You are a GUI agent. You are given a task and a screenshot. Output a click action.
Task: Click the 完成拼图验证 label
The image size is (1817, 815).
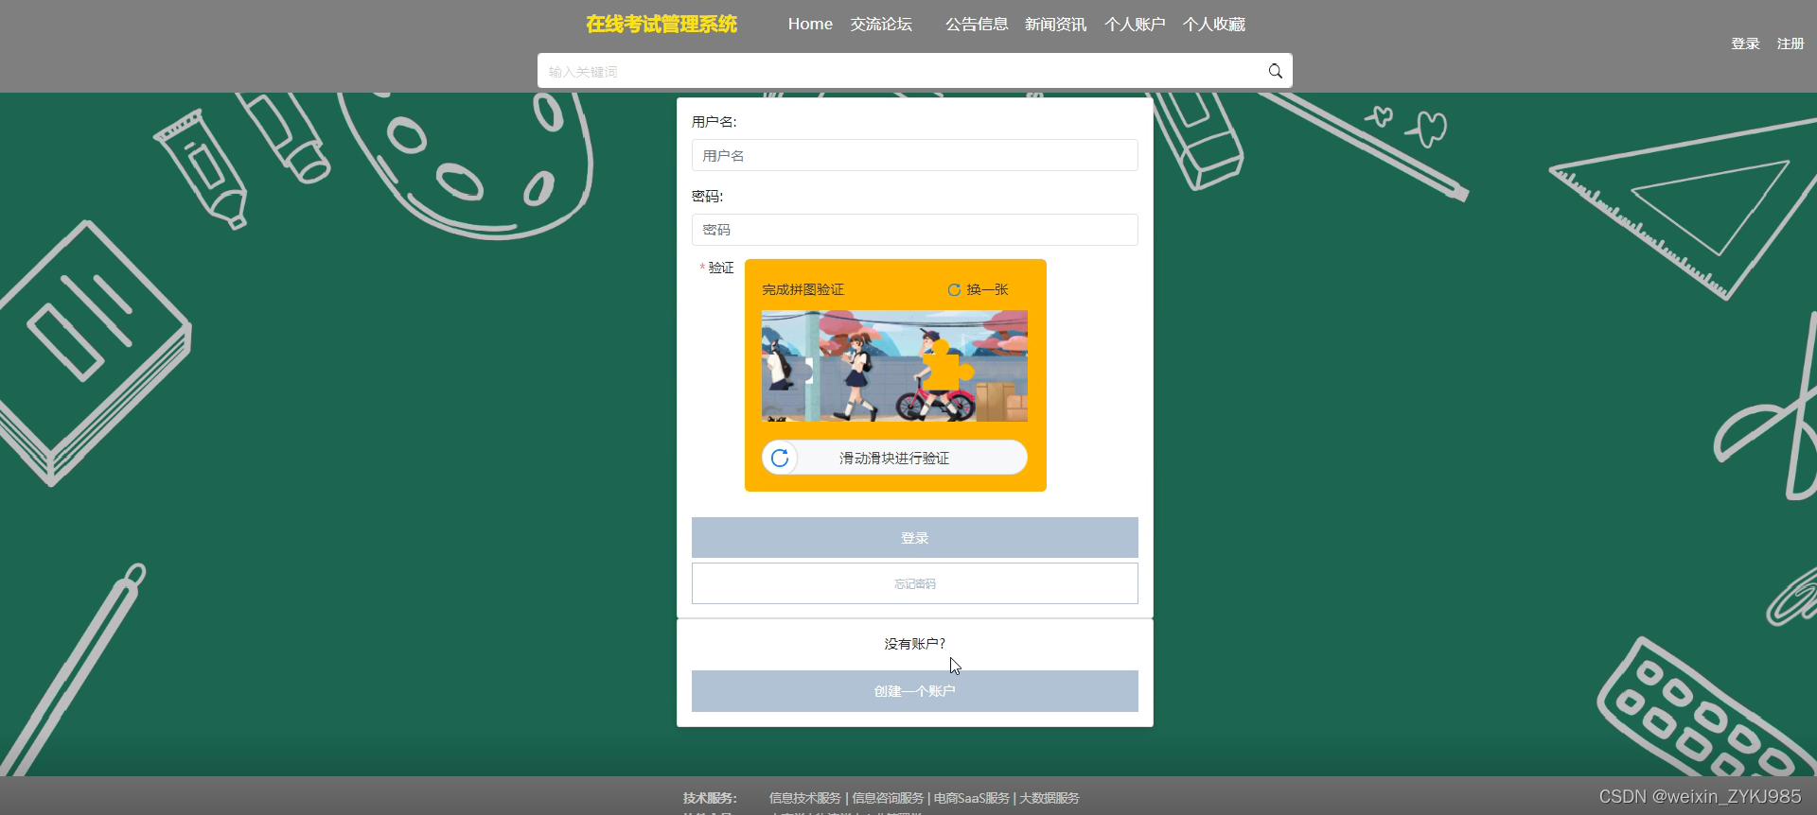pos(803,290)
